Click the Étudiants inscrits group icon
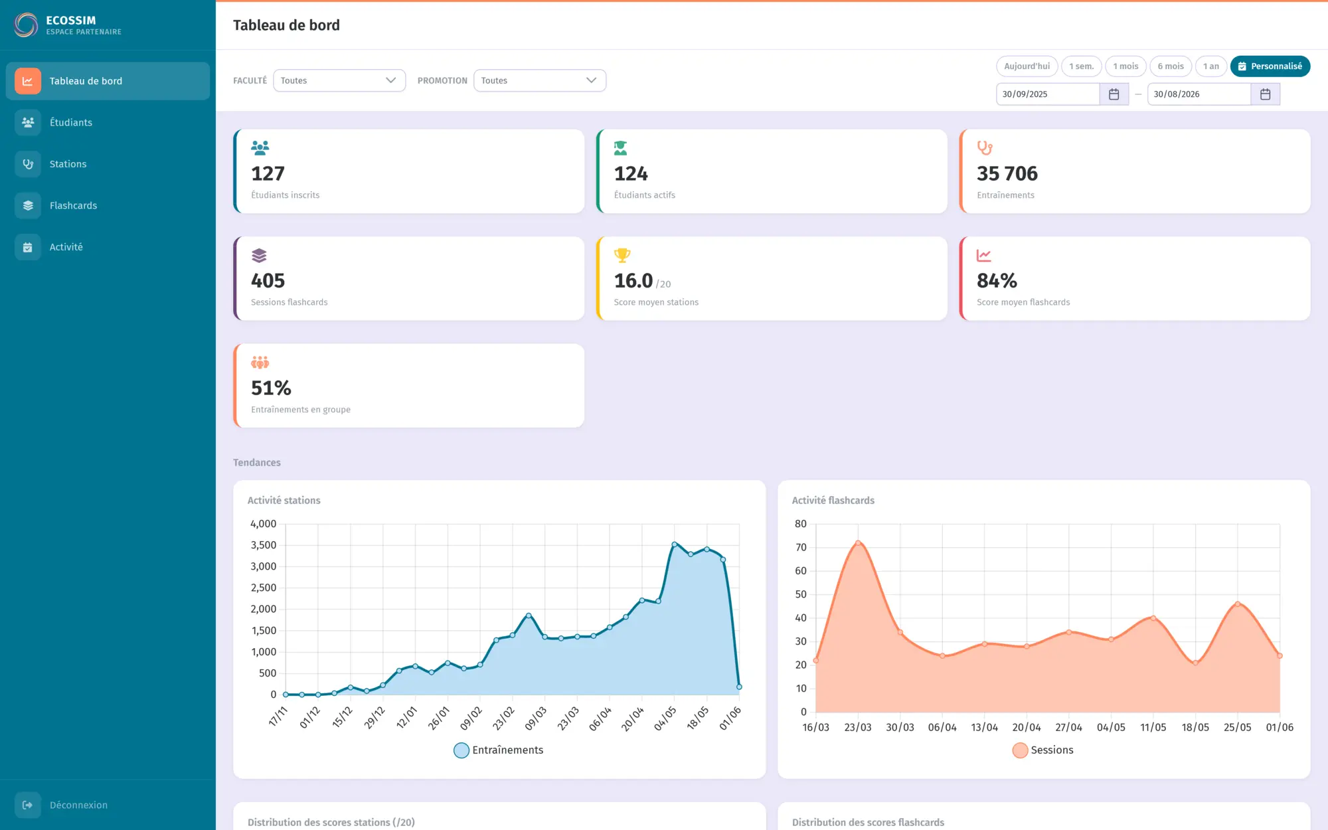Screen dimensions: 1328x830 click(x=260, y=147)
